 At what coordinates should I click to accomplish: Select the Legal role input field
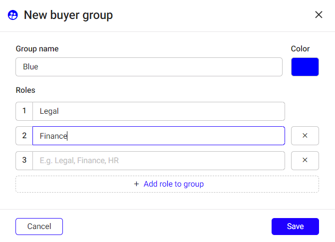point(159,111)
